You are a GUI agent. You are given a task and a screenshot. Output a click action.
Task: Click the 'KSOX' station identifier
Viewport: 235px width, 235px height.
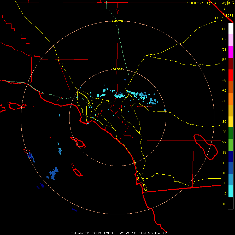click(124, 233)
